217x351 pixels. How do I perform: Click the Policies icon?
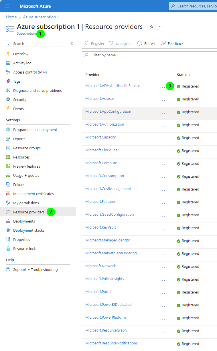point(8,185)
